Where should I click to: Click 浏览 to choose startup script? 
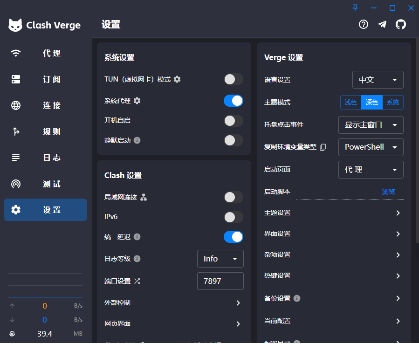(x=389, y=192)
